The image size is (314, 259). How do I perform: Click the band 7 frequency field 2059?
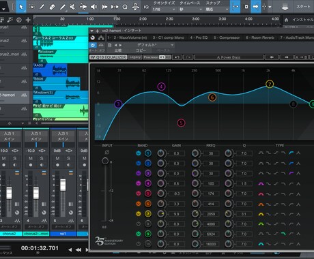tap(211, 214)
